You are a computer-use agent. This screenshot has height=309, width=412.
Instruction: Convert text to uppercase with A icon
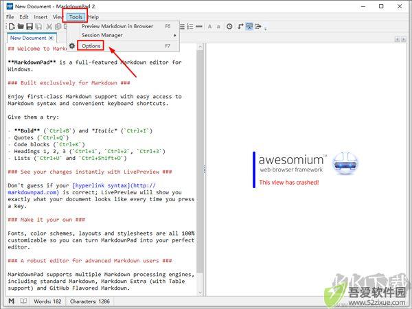pyautogui.click(x=209, y=27)
